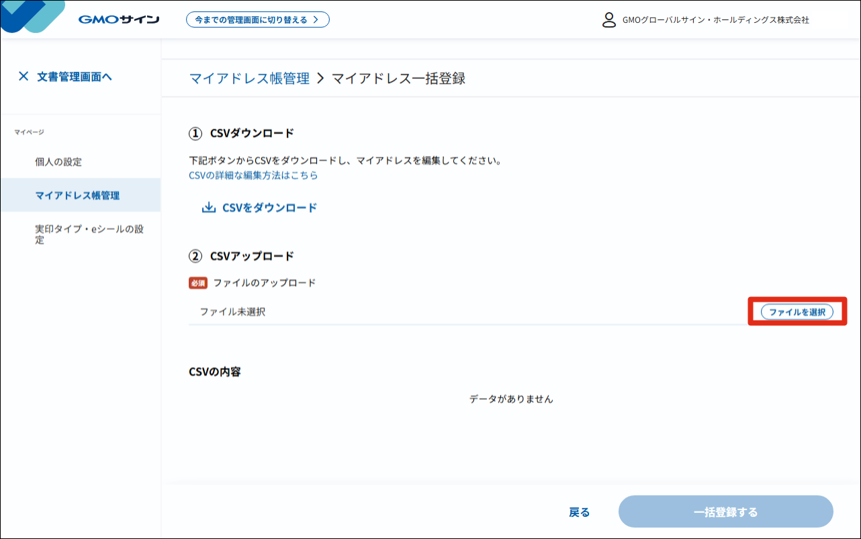Click the CSV download arrow icon

click(x=208, y=208)
